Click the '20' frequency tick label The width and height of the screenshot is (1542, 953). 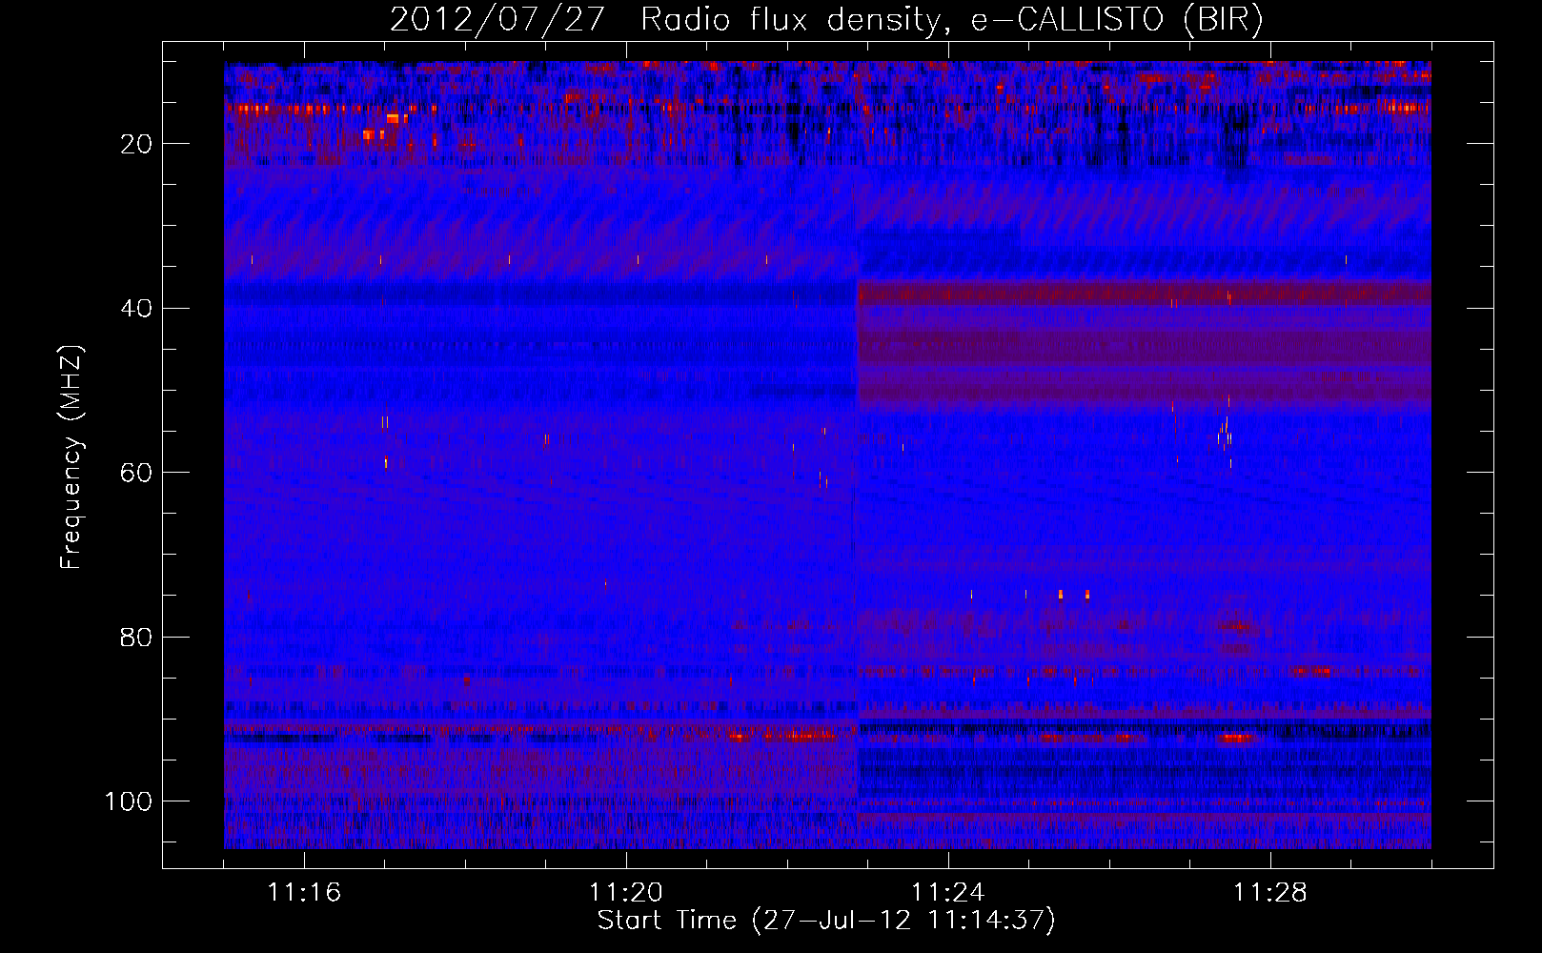[x=137, y=144]
